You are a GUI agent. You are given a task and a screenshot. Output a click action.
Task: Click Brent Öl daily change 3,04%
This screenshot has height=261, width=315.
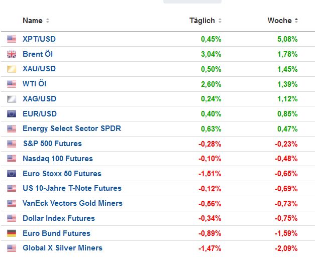[x=211, y=54]
